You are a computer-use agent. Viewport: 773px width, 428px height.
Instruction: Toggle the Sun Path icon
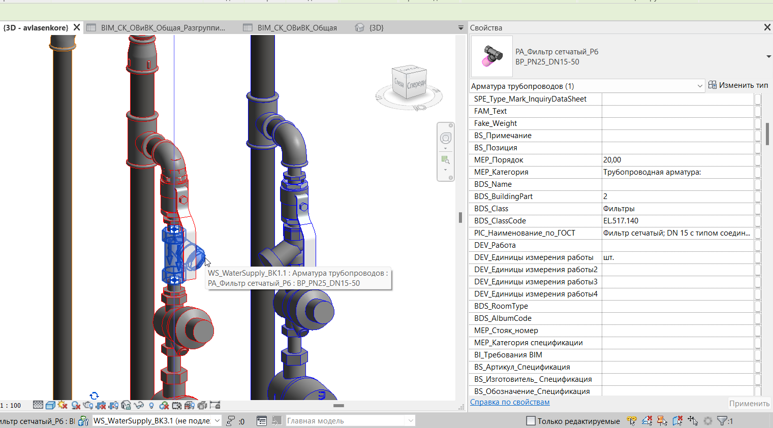(x=63, y=405)
